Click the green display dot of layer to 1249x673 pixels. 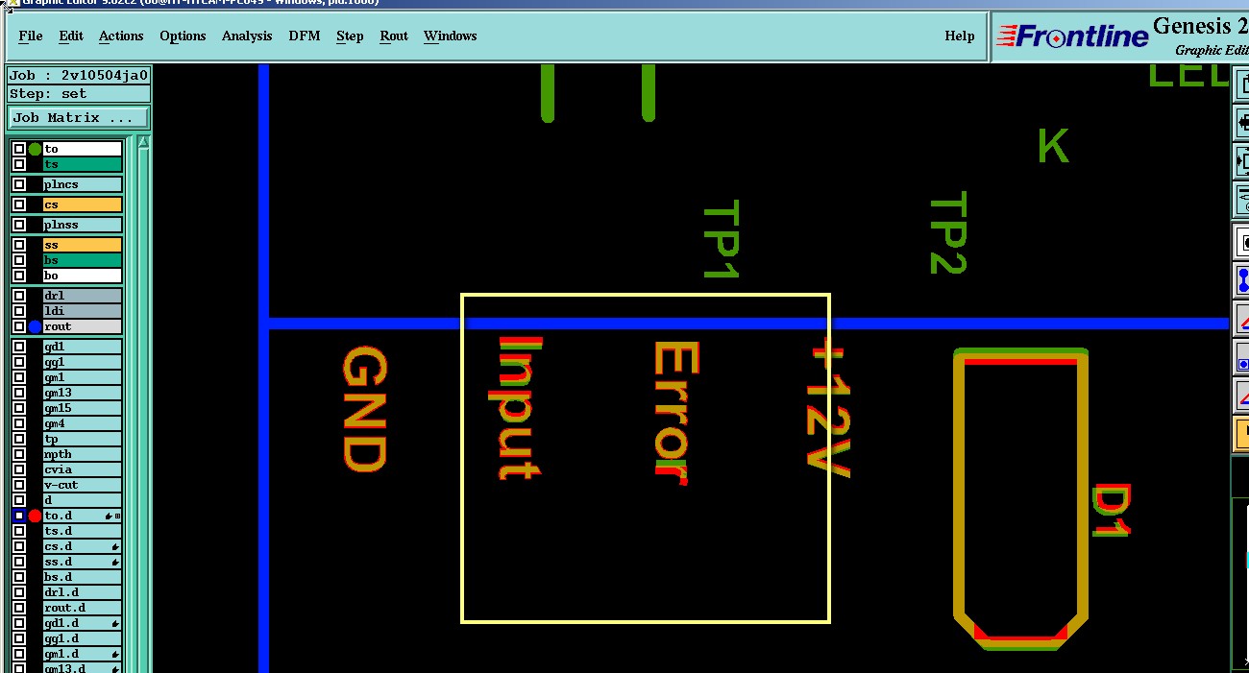(x=35, y=149)
